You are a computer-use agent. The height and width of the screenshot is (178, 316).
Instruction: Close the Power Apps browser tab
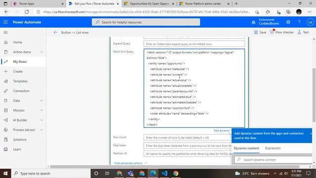[x=63, y=3]
